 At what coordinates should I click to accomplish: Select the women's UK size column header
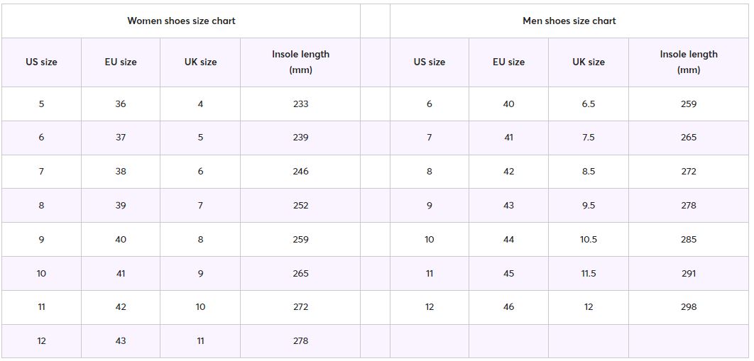[x=200, y=62]
